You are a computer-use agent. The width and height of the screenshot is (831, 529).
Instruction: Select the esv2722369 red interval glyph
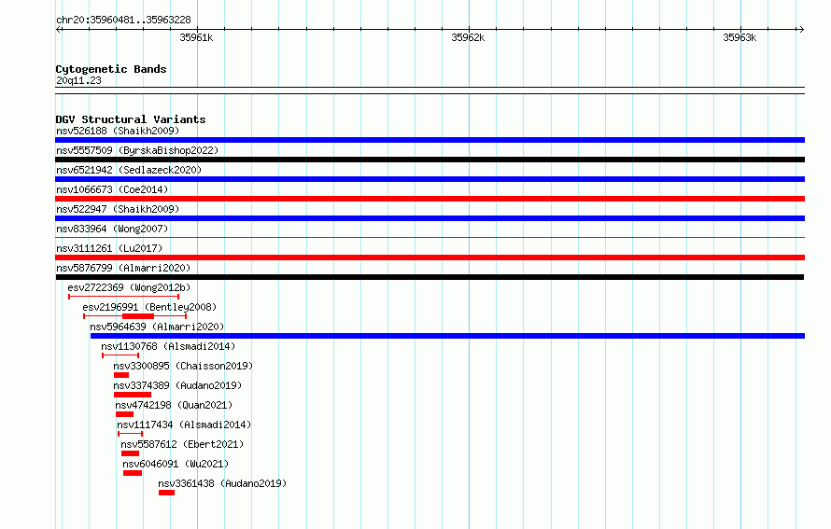coord(123,297)
